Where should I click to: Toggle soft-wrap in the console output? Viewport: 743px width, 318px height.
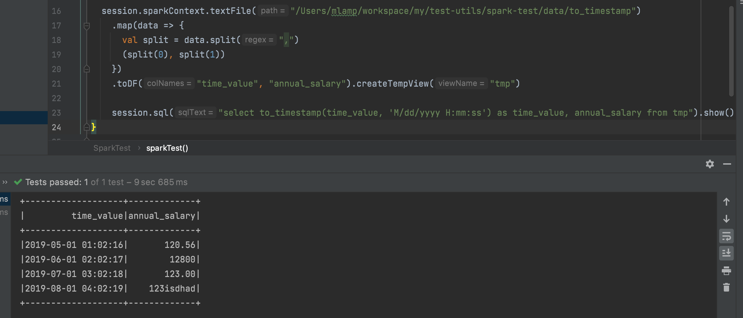[726, 236]
